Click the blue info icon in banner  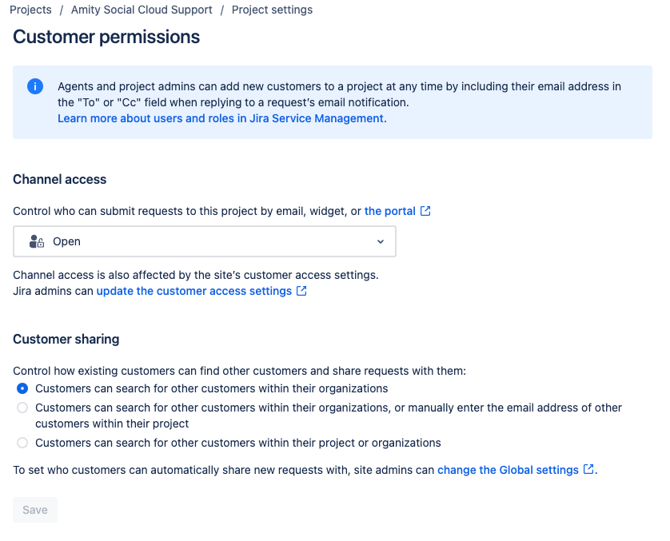pos(35,86)
